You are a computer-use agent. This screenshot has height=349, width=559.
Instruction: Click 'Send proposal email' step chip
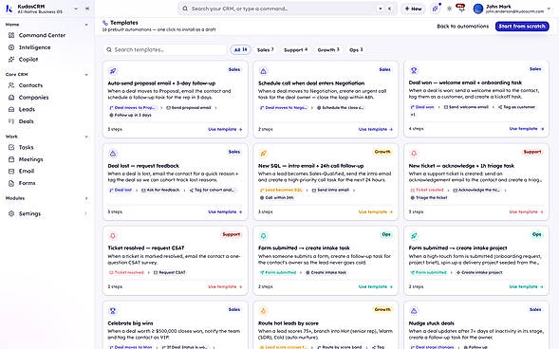(189, 107)
